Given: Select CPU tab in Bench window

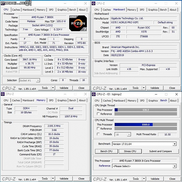Looking at the screenshot, I should (x=97, y=101).
